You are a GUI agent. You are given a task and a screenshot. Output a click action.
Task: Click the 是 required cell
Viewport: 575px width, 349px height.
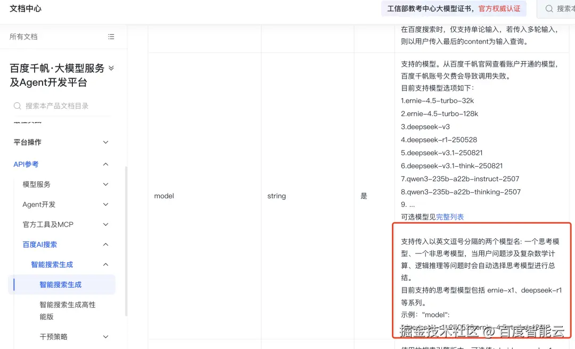(364, 196)
